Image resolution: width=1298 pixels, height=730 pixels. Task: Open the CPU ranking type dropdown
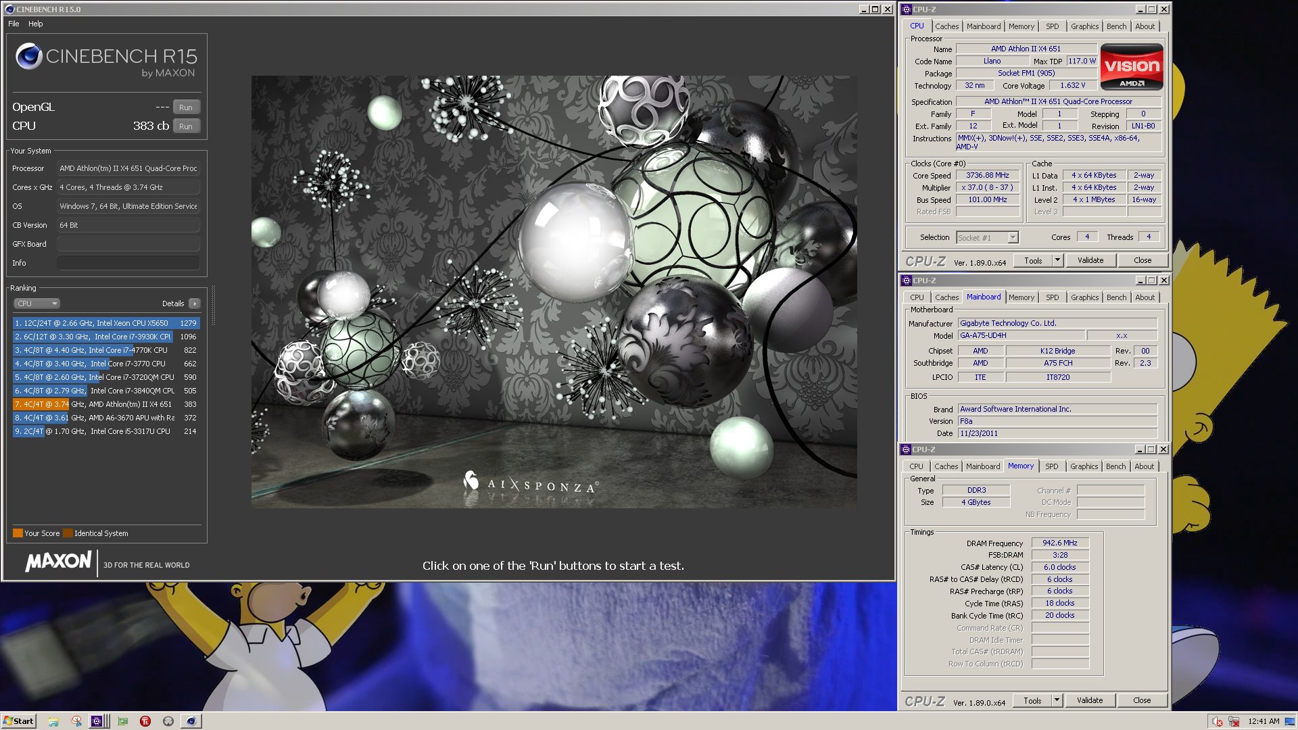pyautogui.click(x=37, y=303)
